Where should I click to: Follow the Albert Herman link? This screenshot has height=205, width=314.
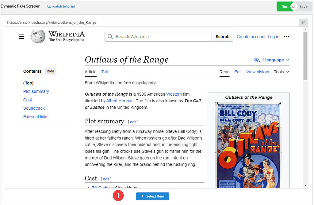[x=120, y=101]
